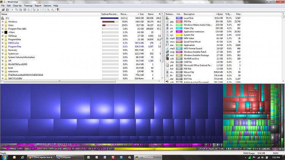Click the file icon for .mp3 extension
The image size is (285, 160).
click(167, 49)
